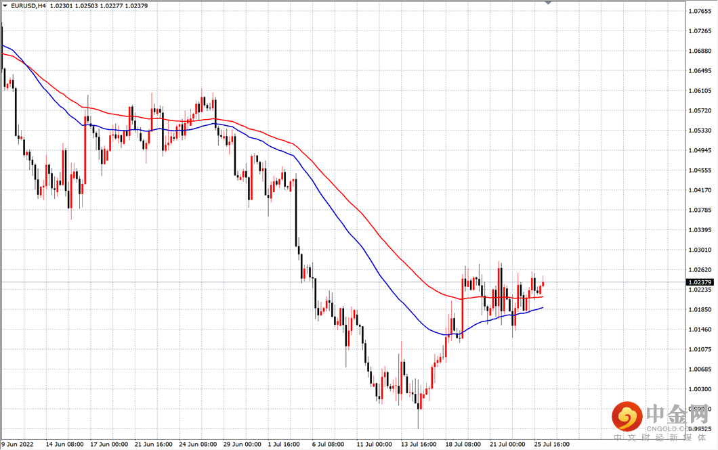Click the chart shift triangle marker at top

[x=548, y=3]
